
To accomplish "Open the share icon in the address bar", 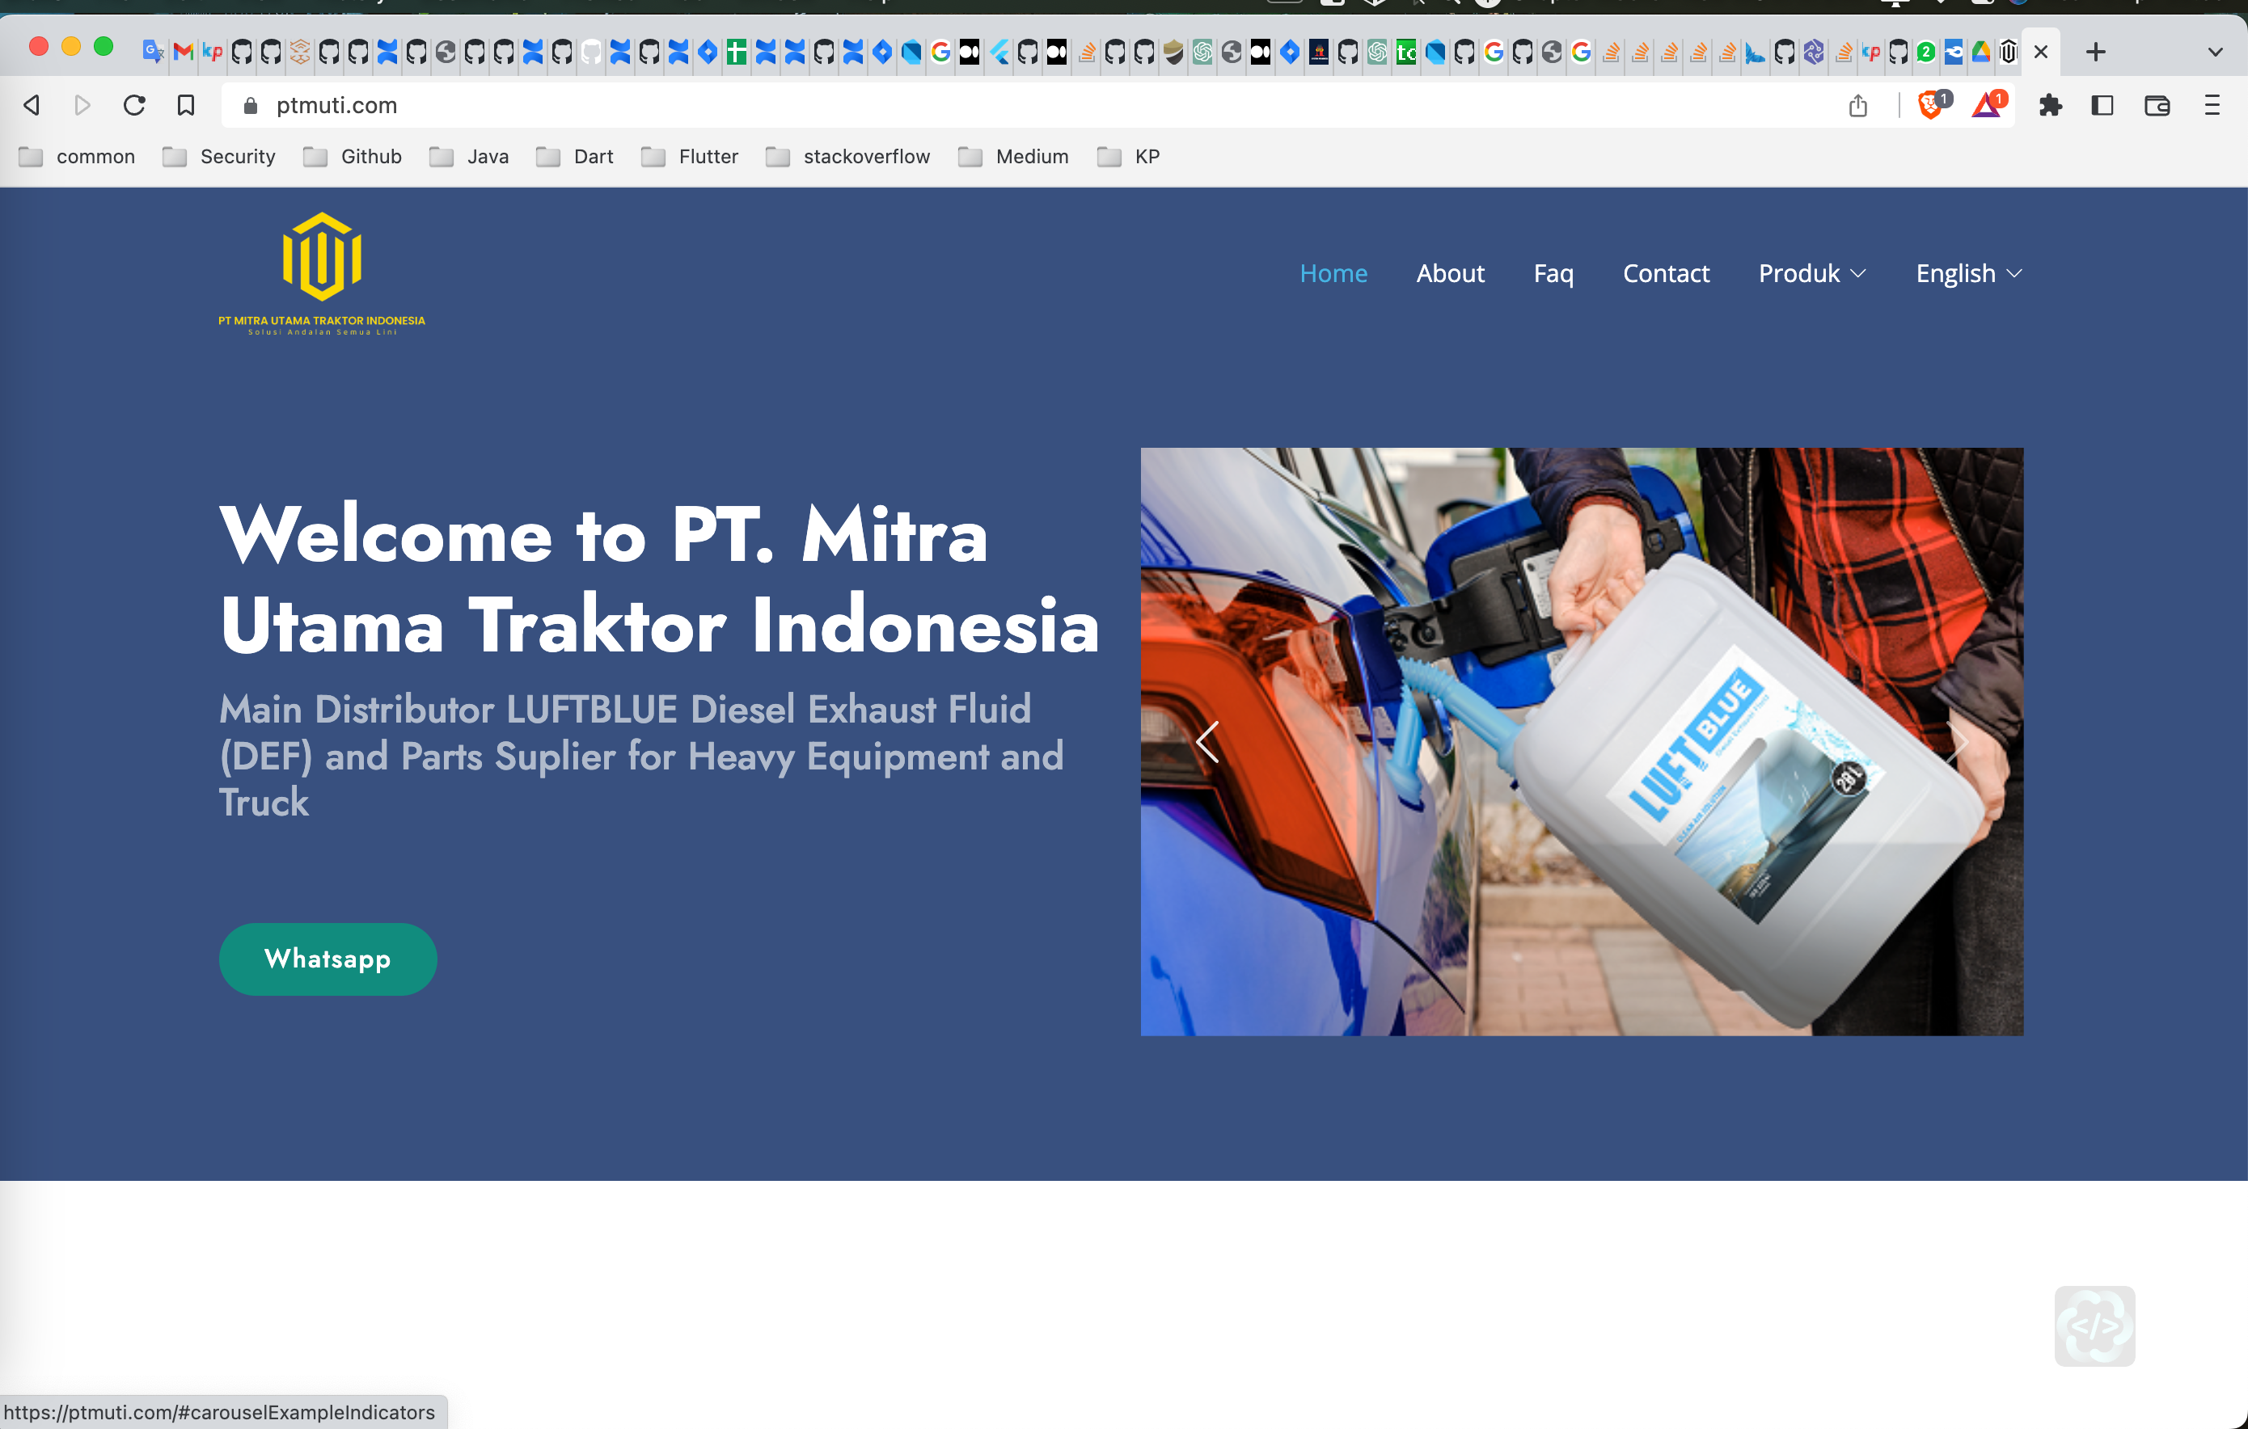I will coord(1857,105).
